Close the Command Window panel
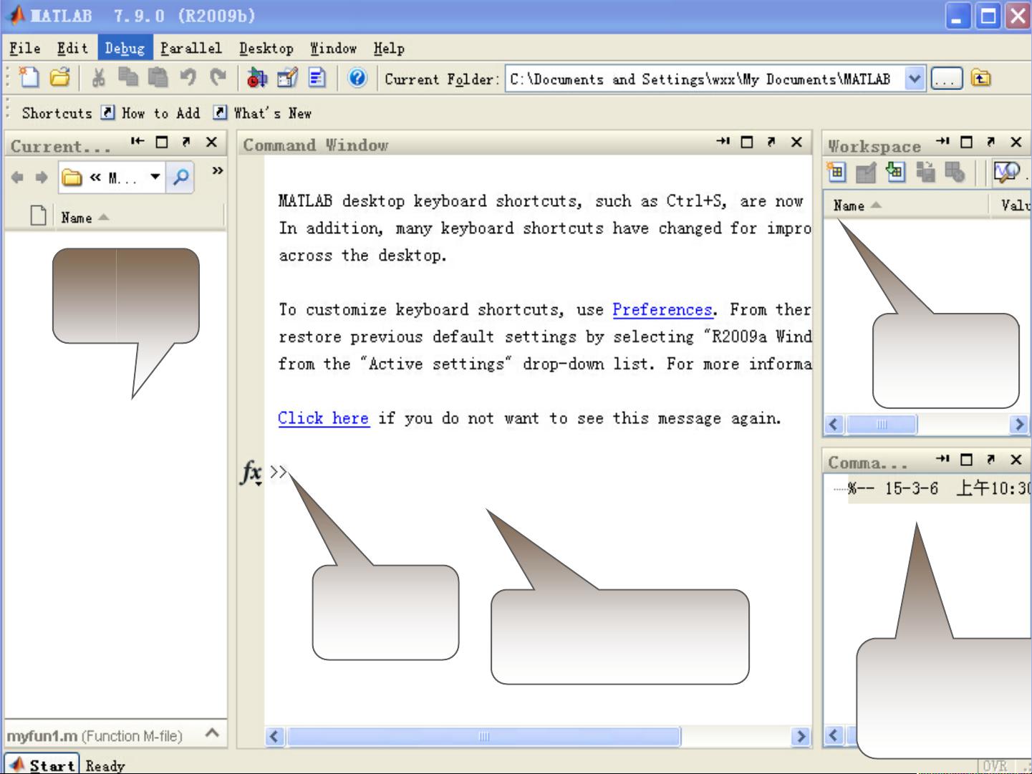This screenshot has height=774, width=1032. click(x=796, y=142)
